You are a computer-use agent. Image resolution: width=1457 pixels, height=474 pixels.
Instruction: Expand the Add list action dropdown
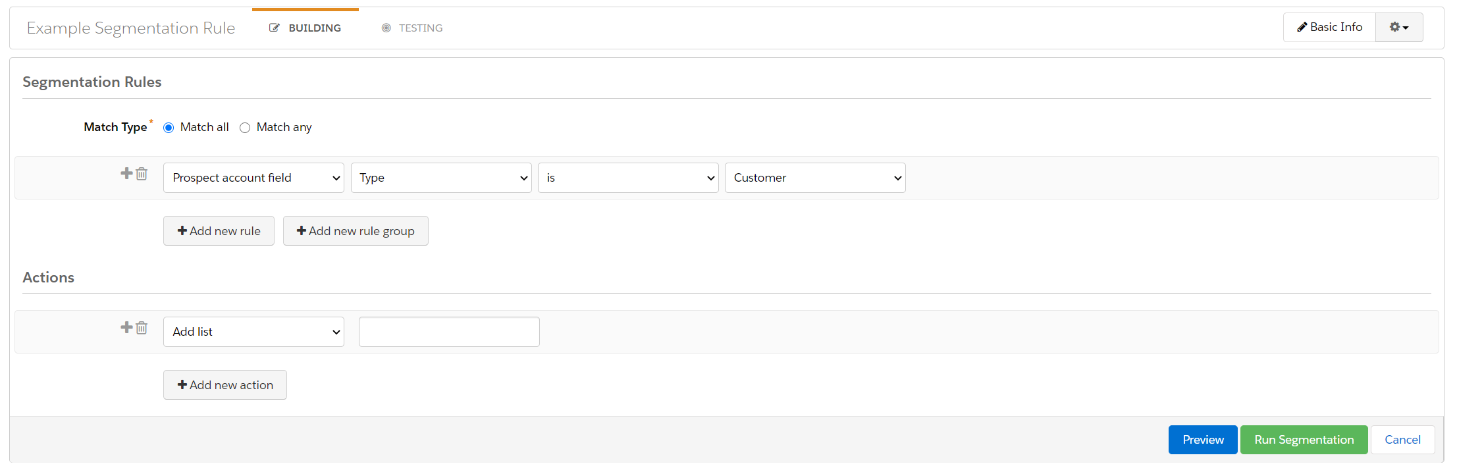coord(253,332)
